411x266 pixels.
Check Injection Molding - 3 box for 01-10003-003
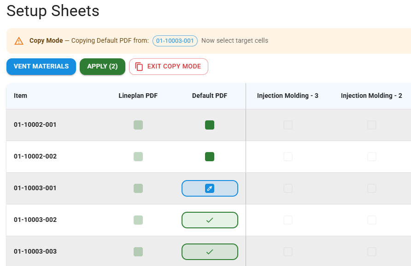288,252
